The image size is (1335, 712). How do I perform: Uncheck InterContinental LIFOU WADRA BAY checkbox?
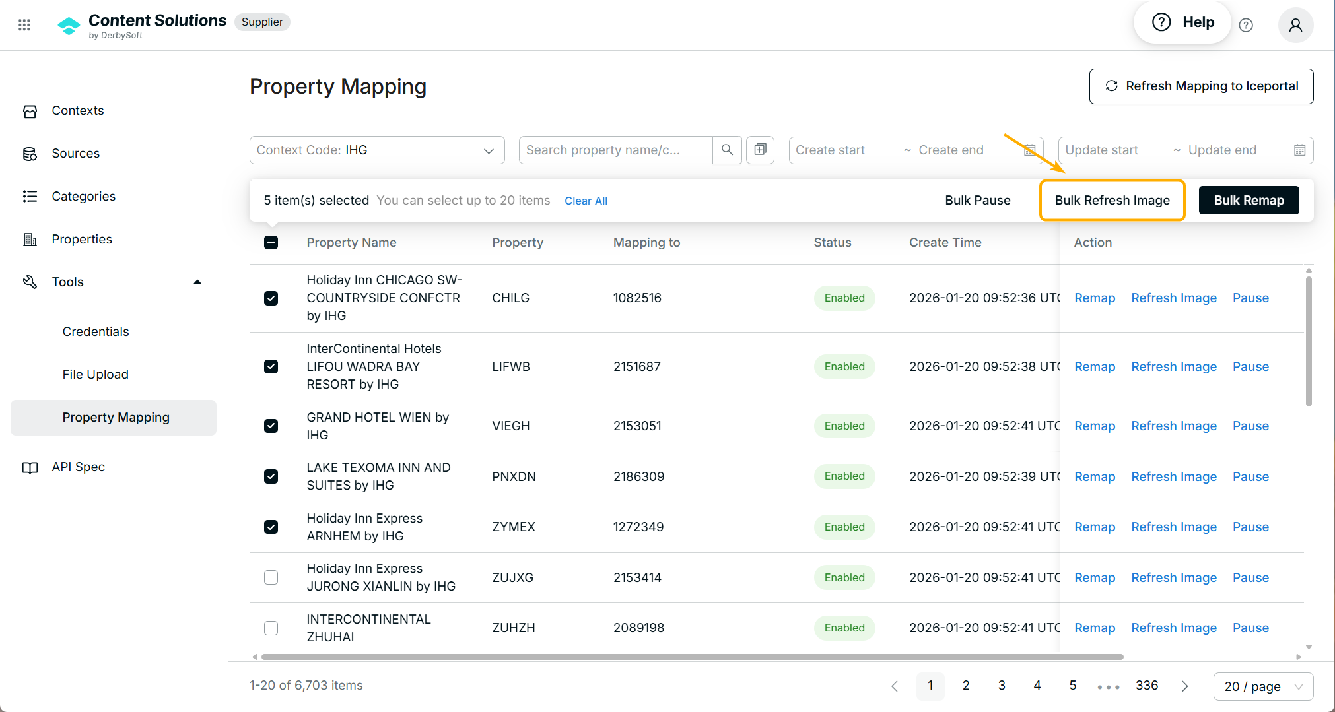click(x=271, y=366)
